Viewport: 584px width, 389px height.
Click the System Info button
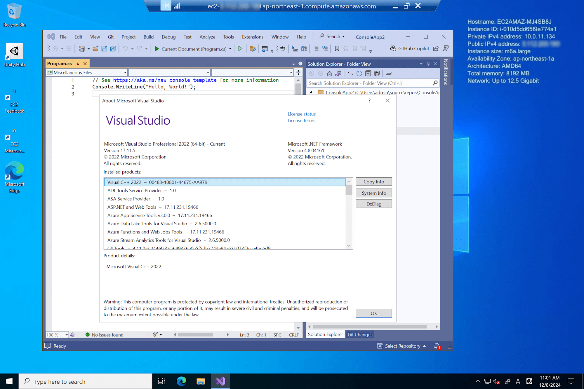coord(374,193)
